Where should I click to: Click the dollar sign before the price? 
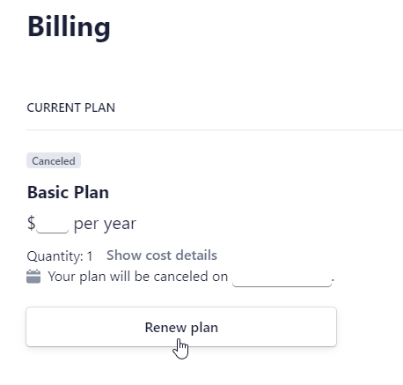click(32, 223)
